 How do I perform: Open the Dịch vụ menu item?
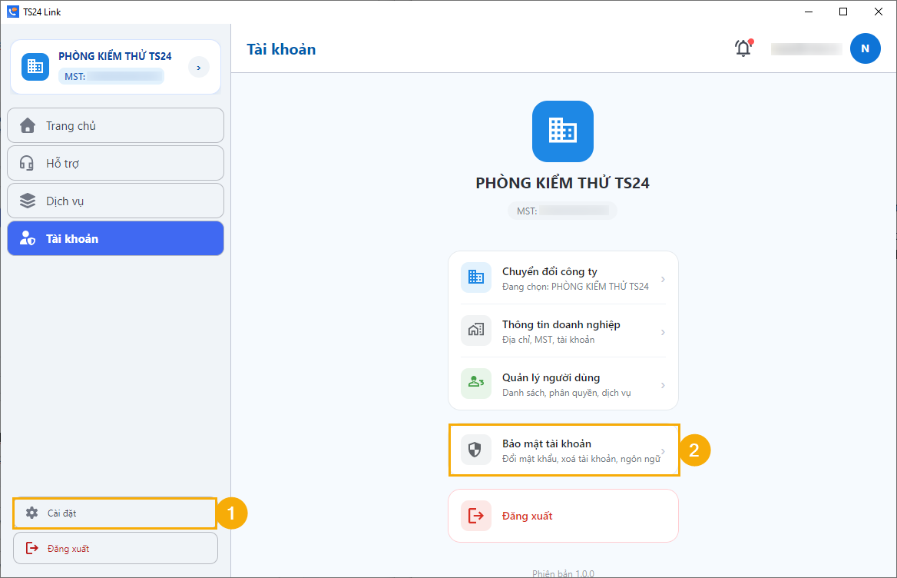coord(115,201)
